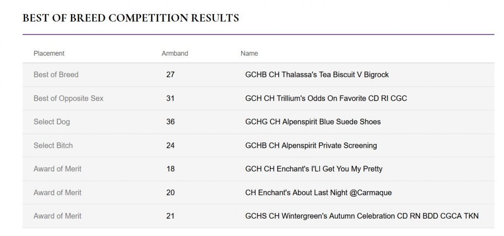This screenshot has height=236, width=504.
Task: Click armband number 18
Action: coord(170,169)
